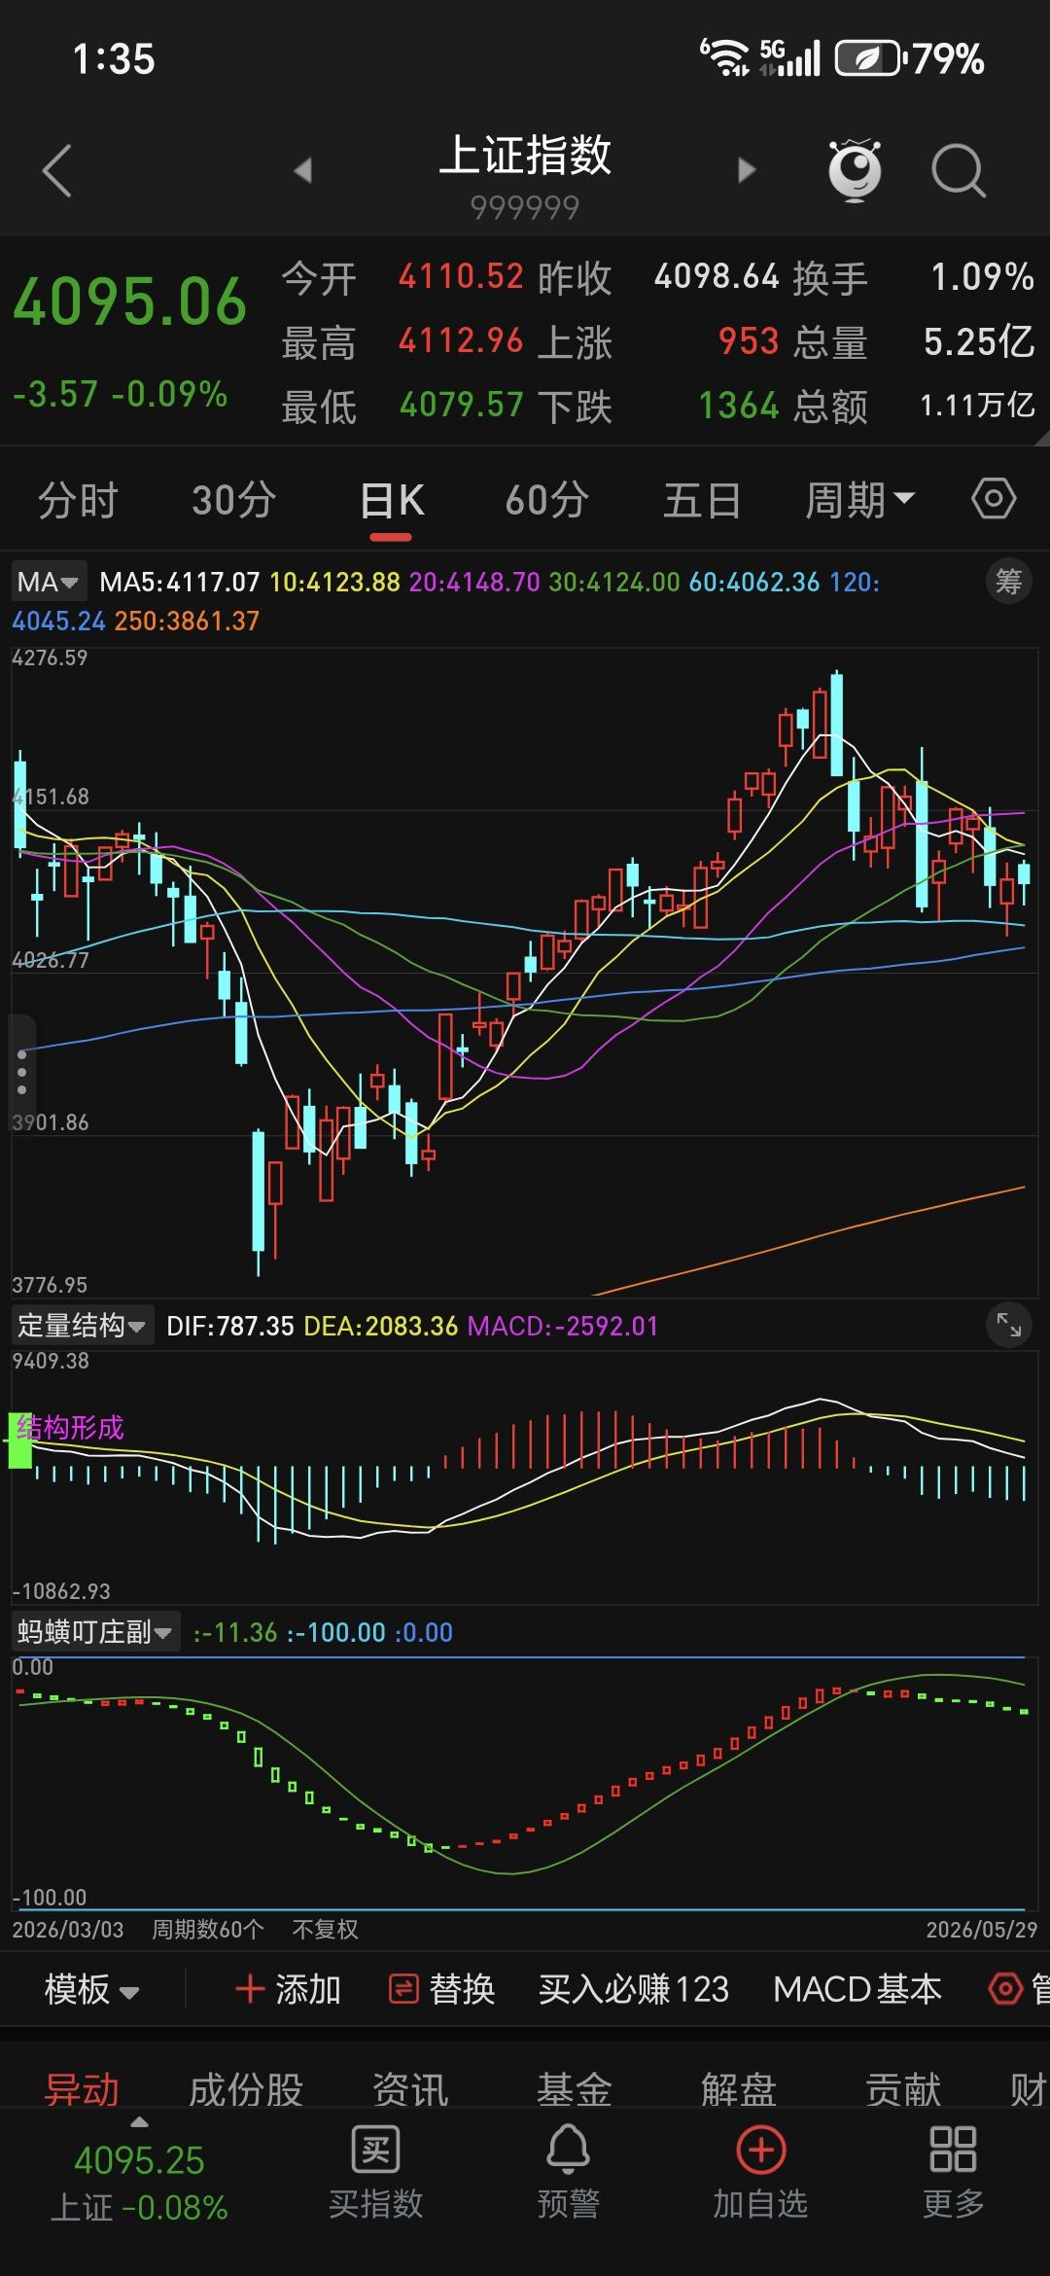Switch to previous index arrow
The height and width of the screenshot is (2276, 1050).
click(x=303, y=171)
